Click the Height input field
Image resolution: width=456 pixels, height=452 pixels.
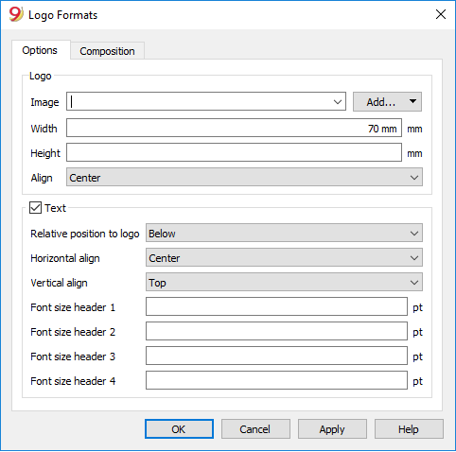(x=234, y=152)
